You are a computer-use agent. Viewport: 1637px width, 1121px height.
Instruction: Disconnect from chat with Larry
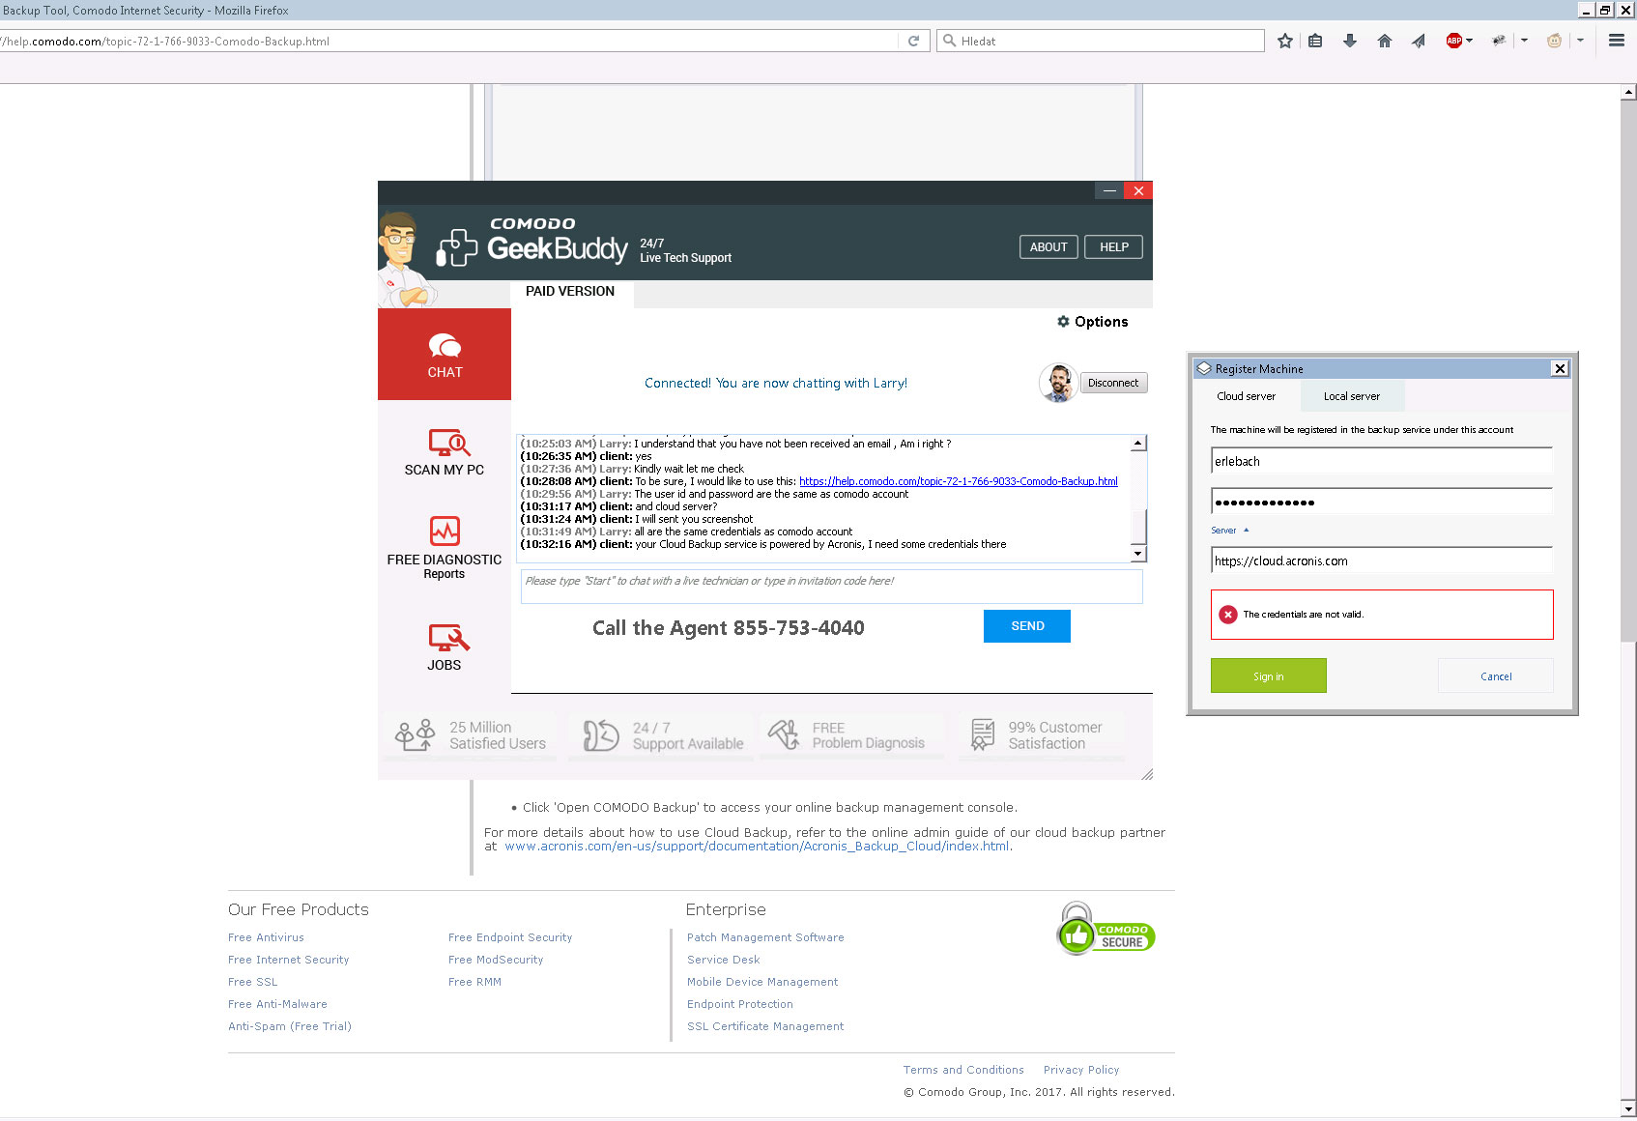(x=1113, y=383)
